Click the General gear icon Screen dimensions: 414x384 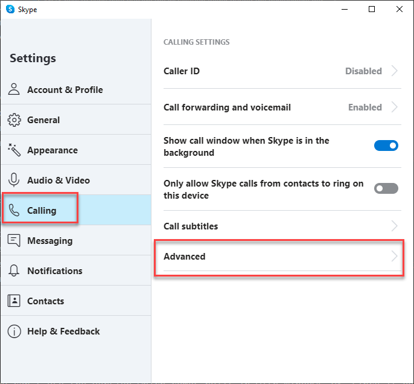[x=14, y=120]
